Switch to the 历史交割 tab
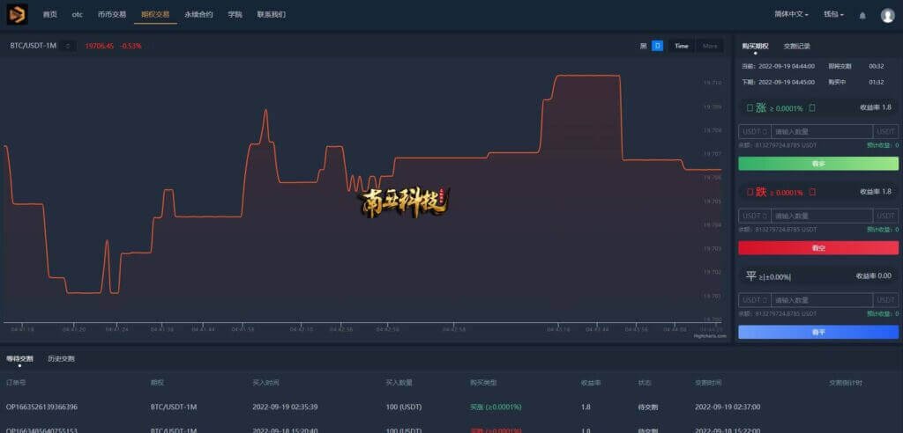 coord(61,359)
